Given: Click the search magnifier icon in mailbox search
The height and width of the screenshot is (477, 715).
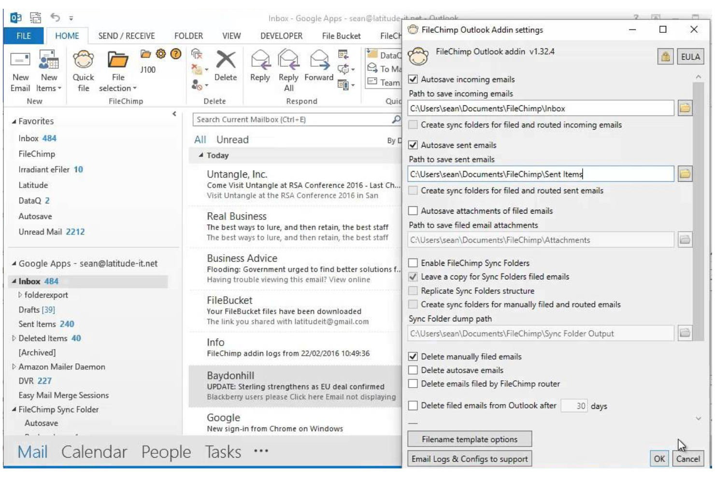Looking at the screenshot, I should click(x=396, y=119).
